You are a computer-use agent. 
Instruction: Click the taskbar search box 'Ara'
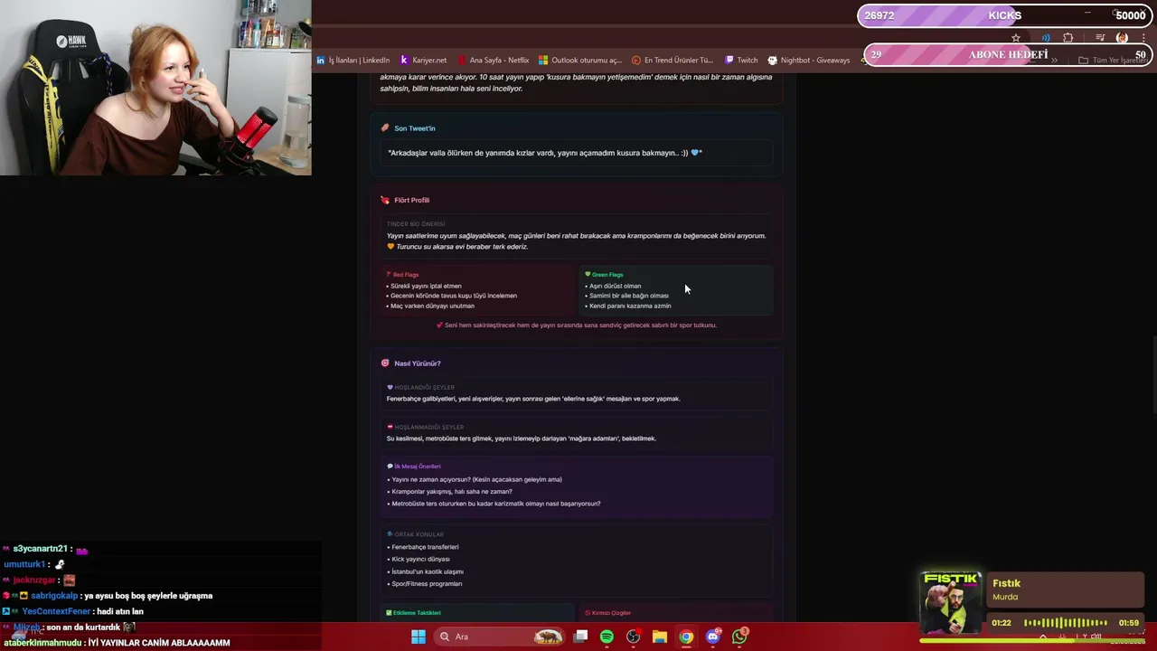500,637
